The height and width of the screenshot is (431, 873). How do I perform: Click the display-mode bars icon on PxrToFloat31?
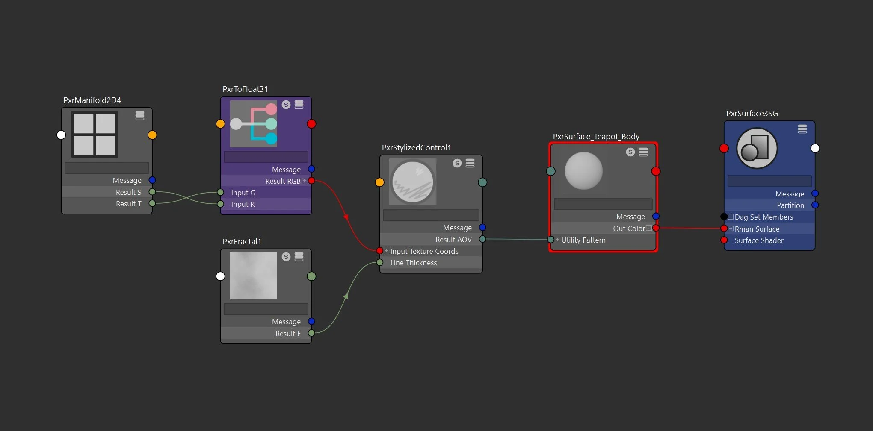(x=299, y=105)
